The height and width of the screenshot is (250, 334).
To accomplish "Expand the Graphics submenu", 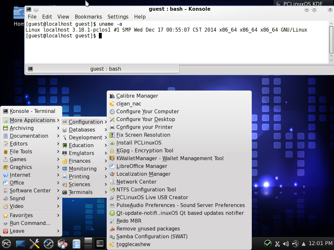I will pos(31,167).
